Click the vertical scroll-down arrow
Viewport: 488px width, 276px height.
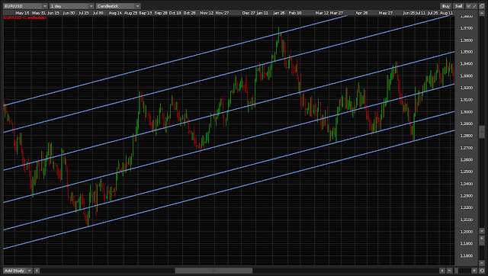point(482,231)
